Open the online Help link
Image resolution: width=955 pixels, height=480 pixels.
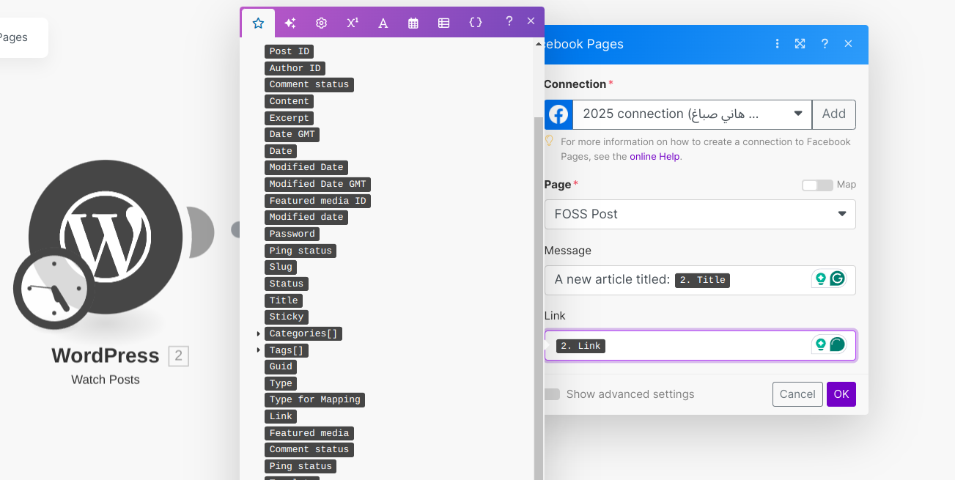(x=655, y=156)
